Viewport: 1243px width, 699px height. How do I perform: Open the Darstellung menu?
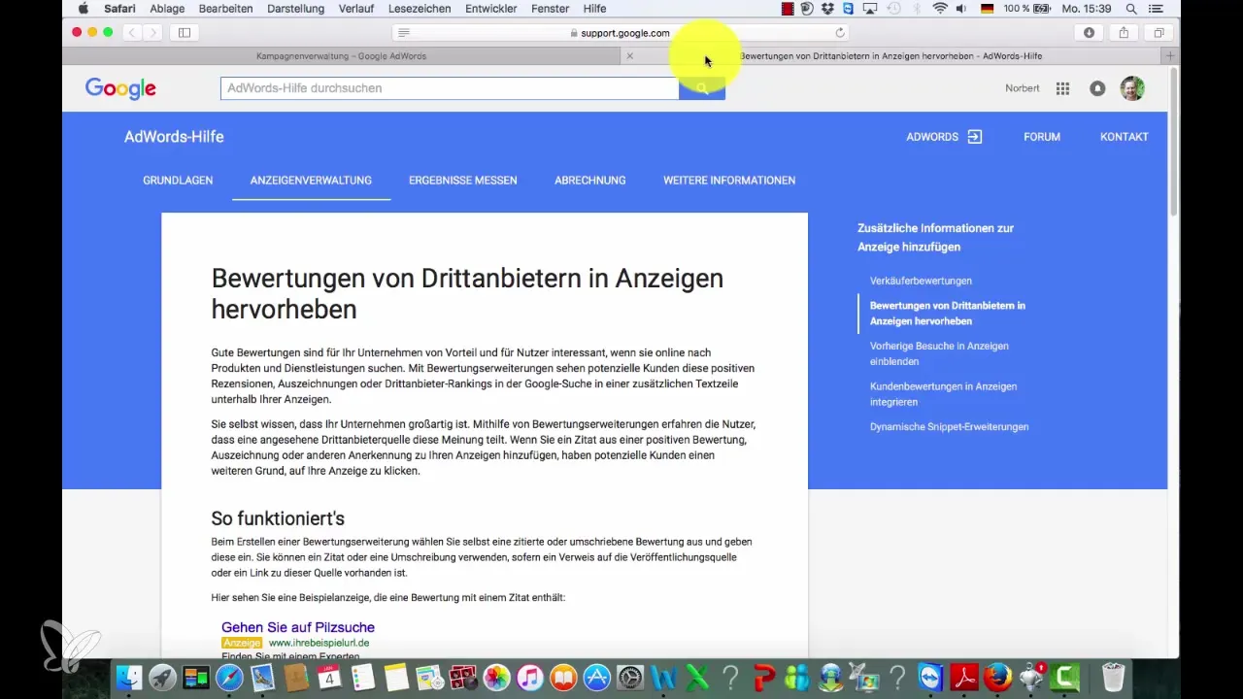click(296, 9)
